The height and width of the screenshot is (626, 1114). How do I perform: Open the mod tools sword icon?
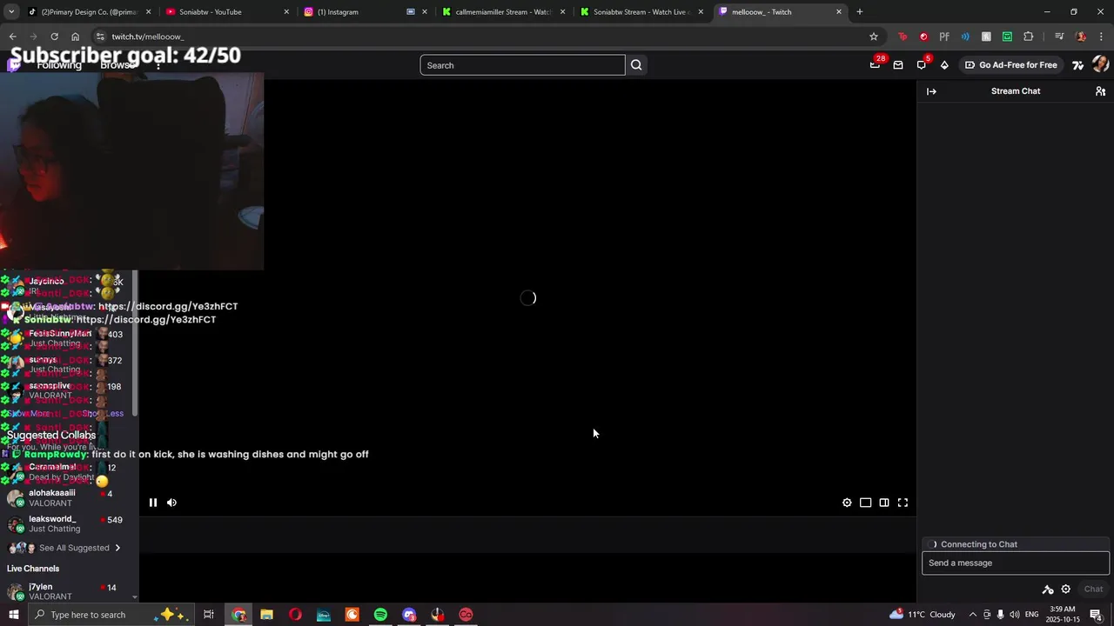(1048, 589)
